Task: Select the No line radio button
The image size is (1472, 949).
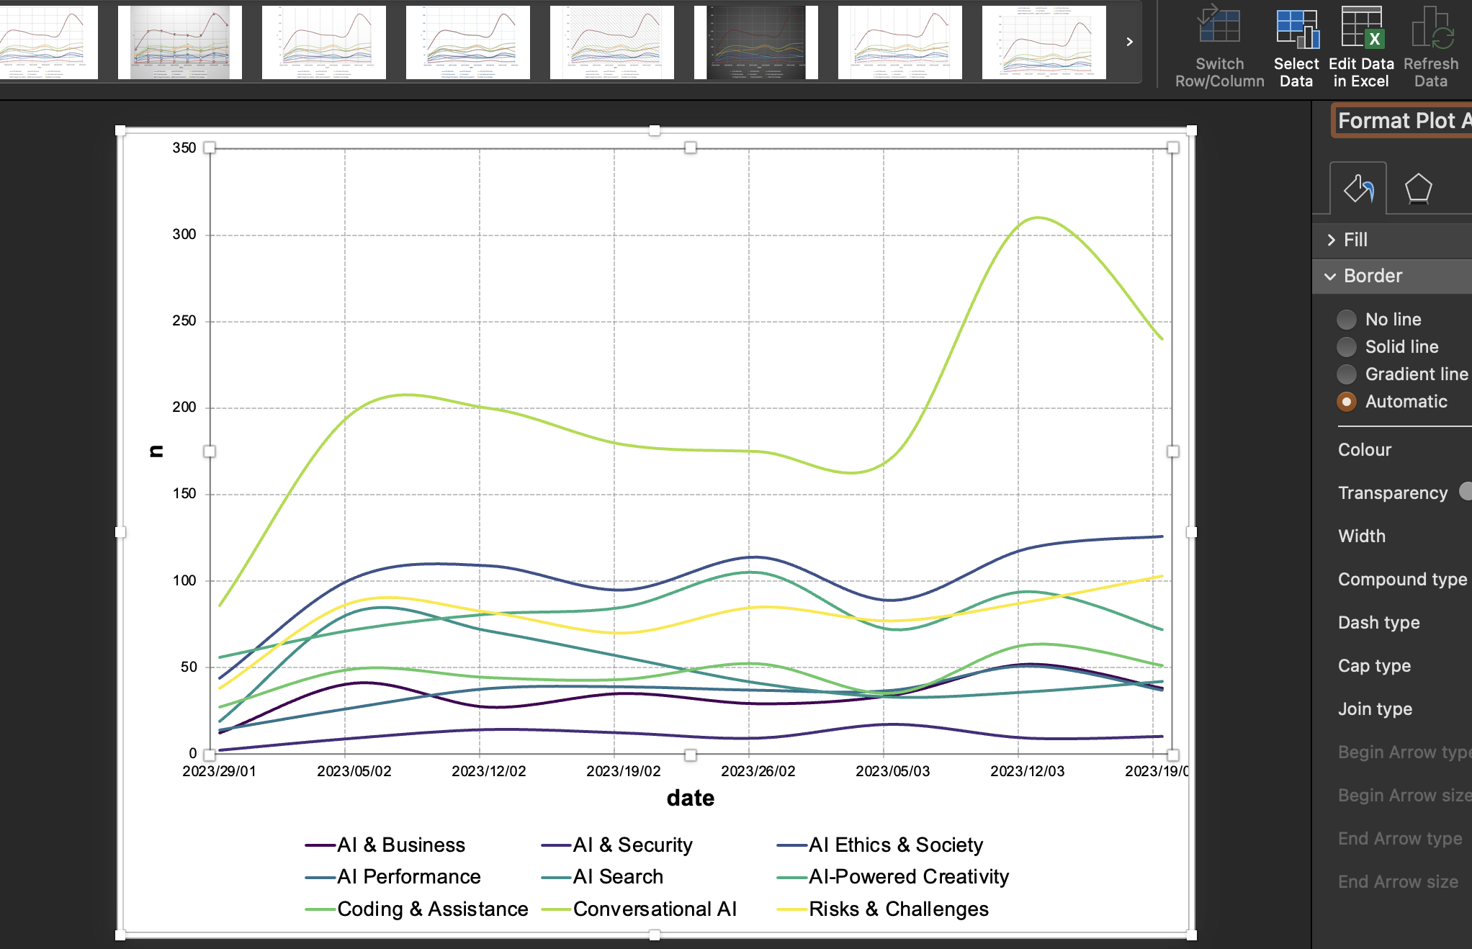Action: (1346, 319)
